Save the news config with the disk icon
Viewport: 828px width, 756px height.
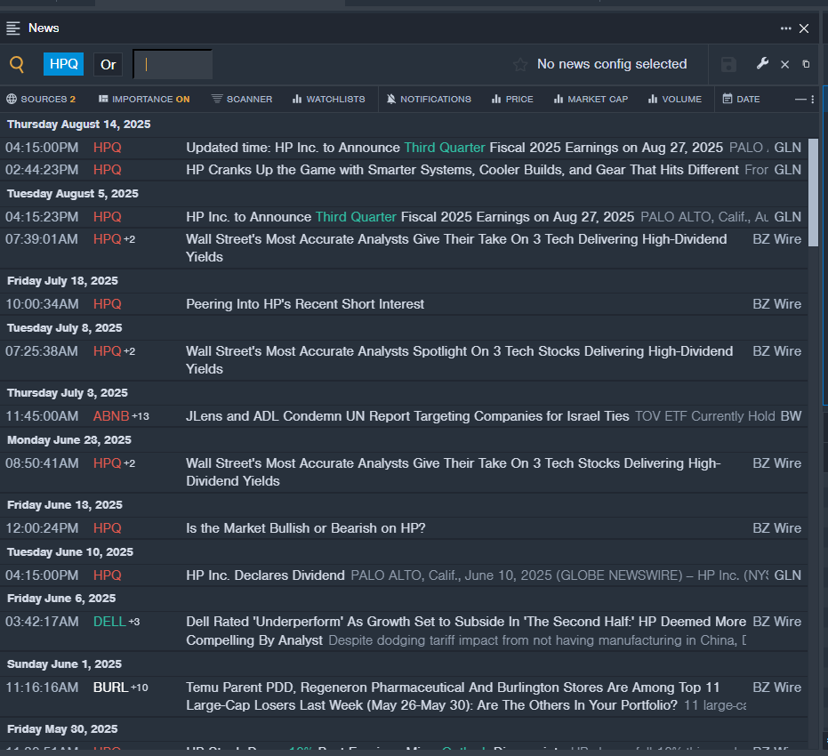click(x=728, y=64)
